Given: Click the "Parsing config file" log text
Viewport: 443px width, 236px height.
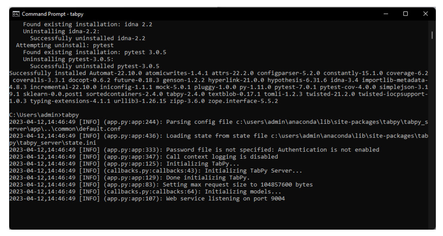Looking at the screenshot, I should tap(200, 122).
